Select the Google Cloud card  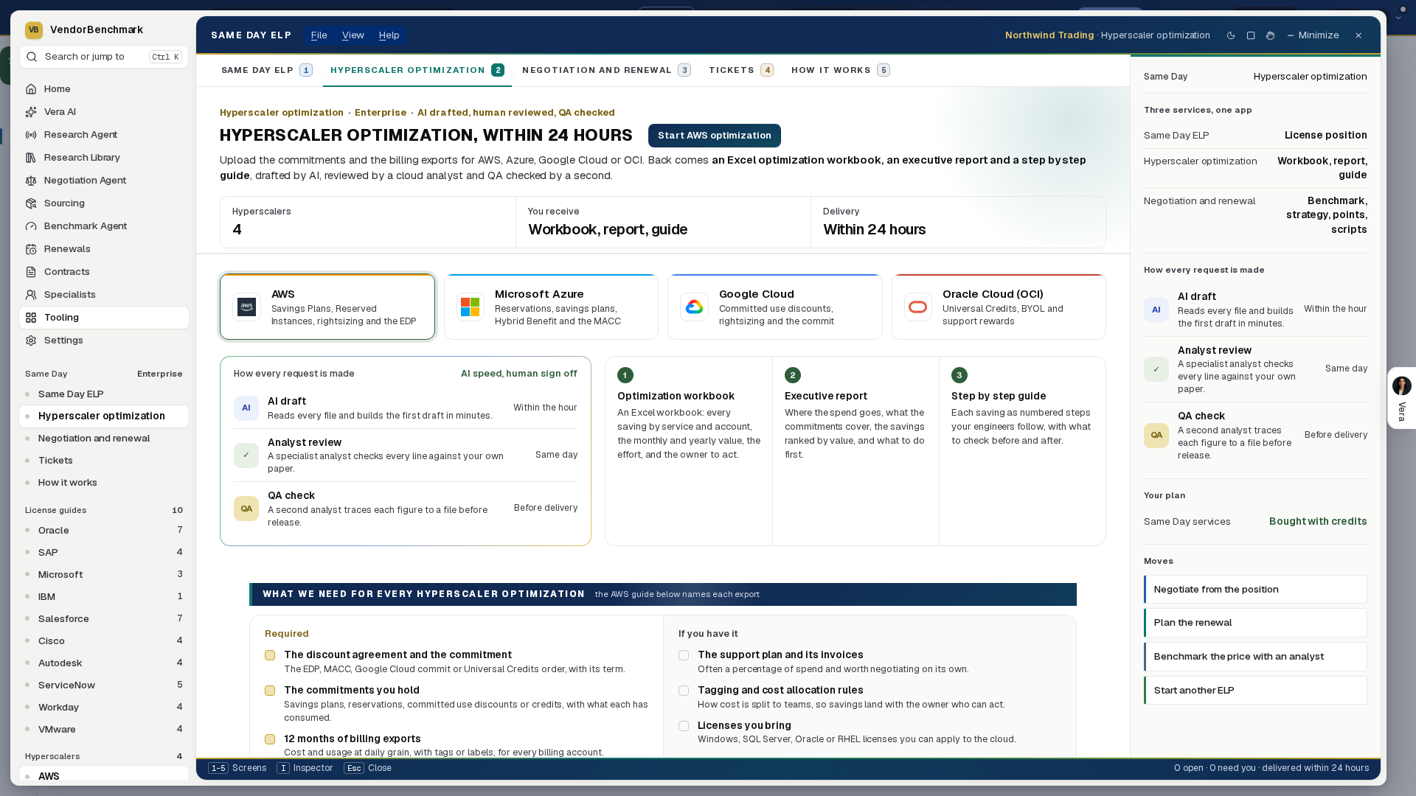[775, 307]
